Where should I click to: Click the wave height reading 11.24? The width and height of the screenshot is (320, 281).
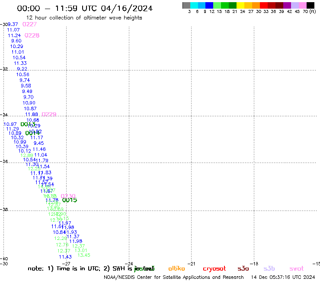coord(14,35)
